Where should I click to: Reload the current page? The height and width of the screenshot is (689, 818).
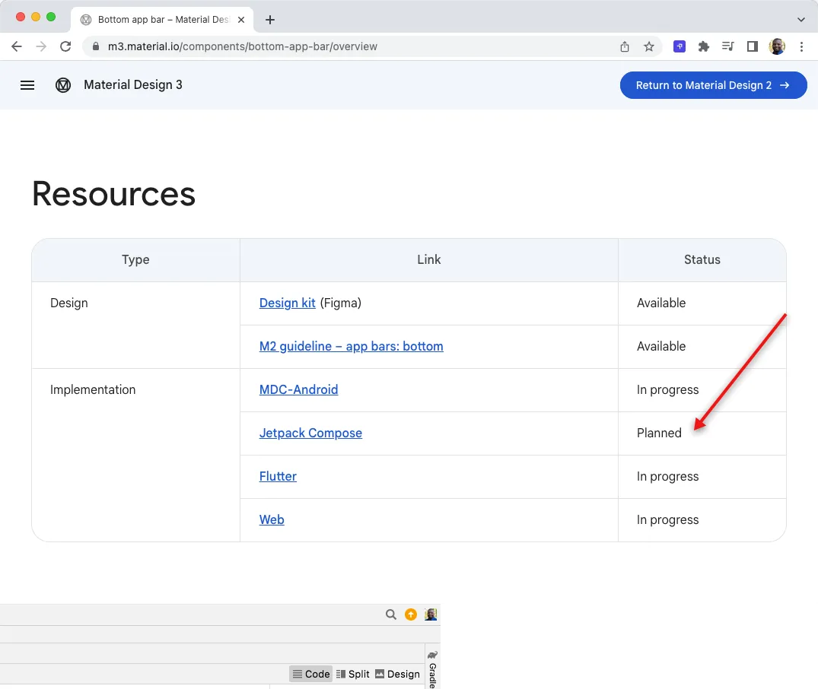65,46
